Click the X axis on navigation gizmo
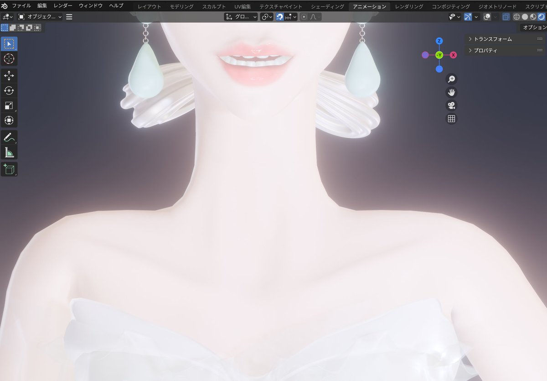547x381 pixels. (x=453, y=55)
